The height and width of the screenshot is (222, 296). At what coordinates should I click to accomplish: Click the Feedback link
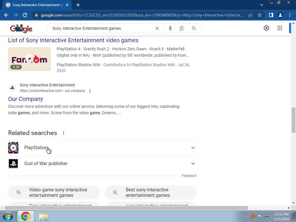point(189,176)
